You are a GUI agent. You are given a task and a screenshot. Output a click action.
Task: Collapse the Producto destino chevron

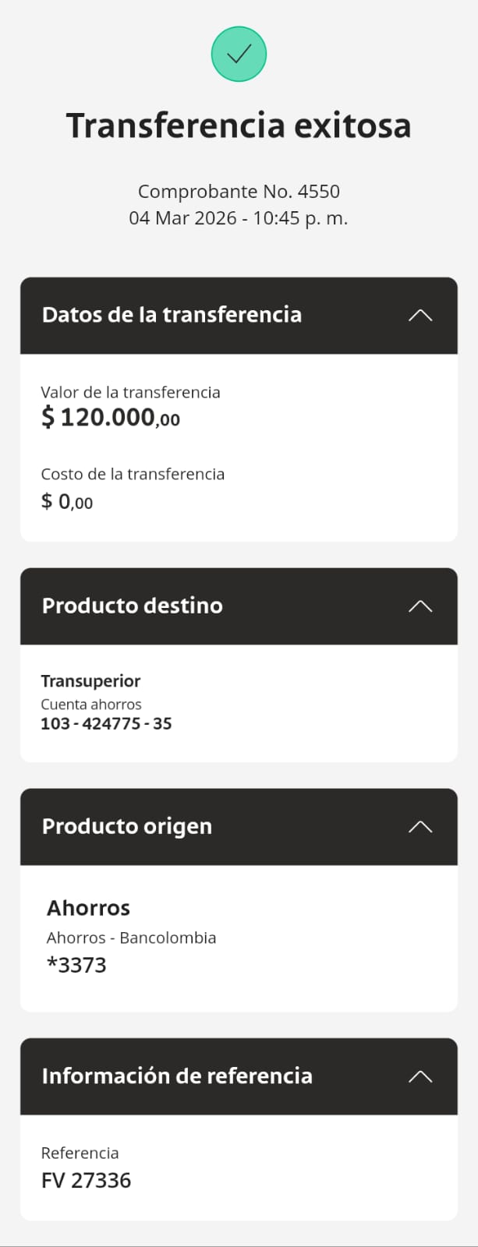click(x=420, y=606)
